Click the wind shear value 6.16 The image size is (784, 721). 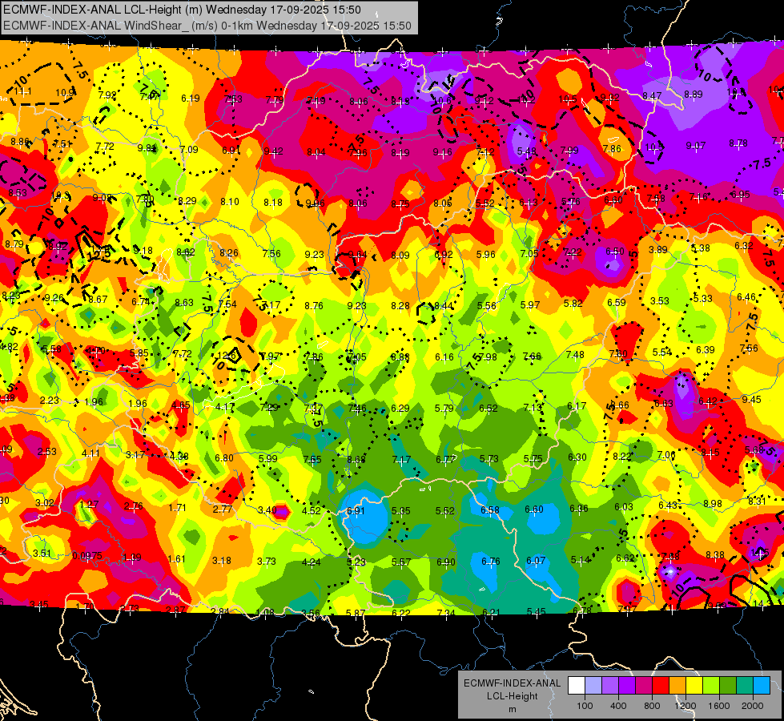click(444, 356)
